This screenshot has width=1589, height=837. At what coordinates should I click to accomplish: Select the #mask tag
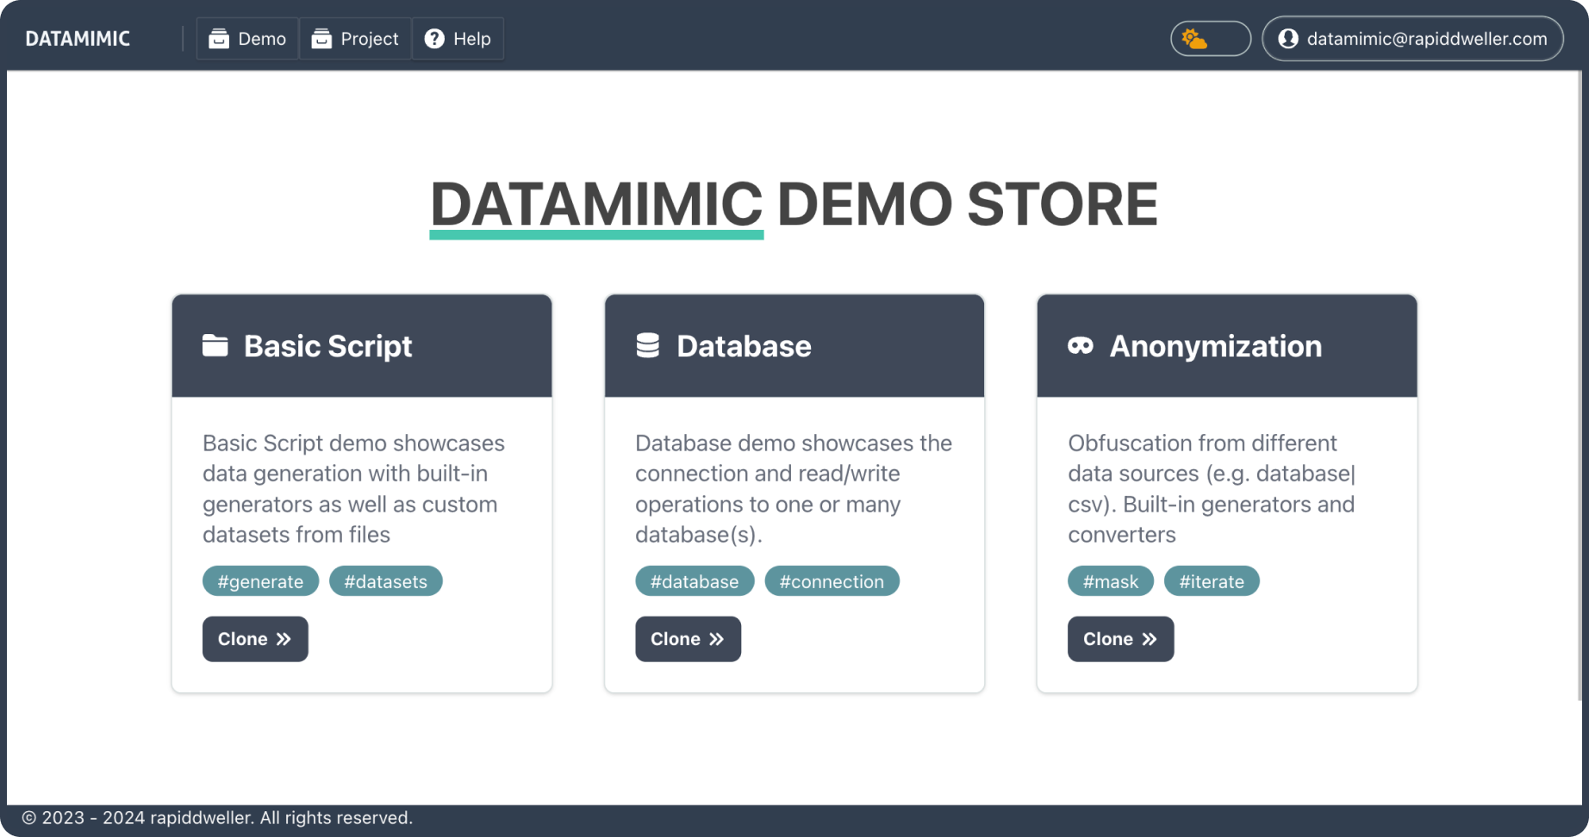[1110, 580]
